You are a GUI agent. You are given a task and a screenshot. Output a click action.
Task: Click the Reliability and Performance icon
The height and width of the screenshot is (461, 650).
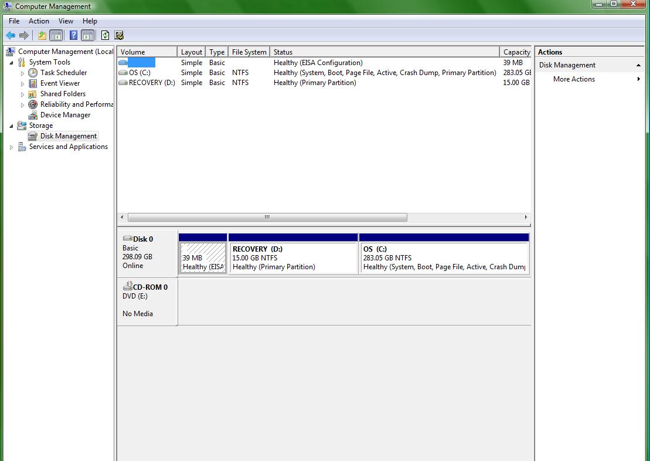(33, 104)
